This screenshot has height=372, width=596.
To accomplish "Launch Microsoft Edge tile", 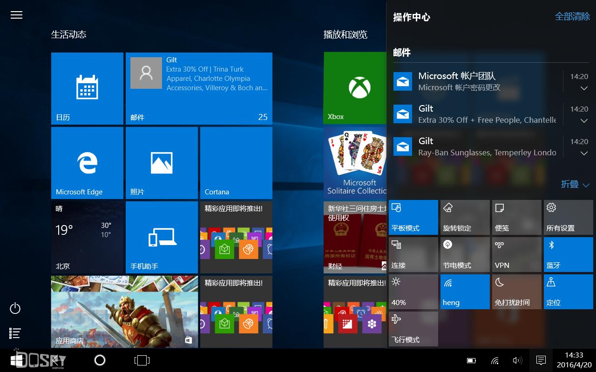I will (x=87, y=163).
